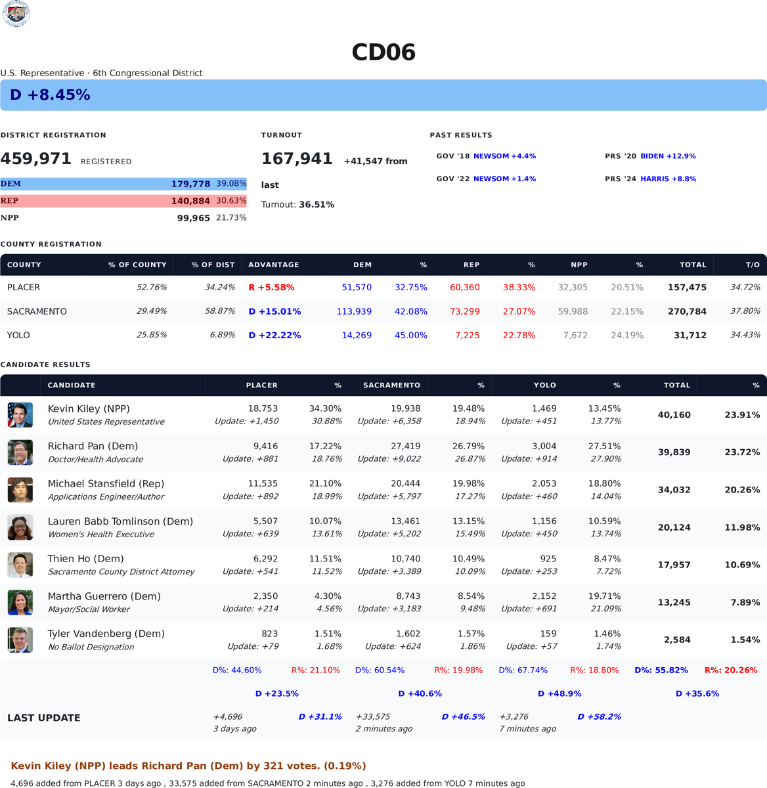Click the BIDEN +12.9% PRS '20 result

coord(668,156)
